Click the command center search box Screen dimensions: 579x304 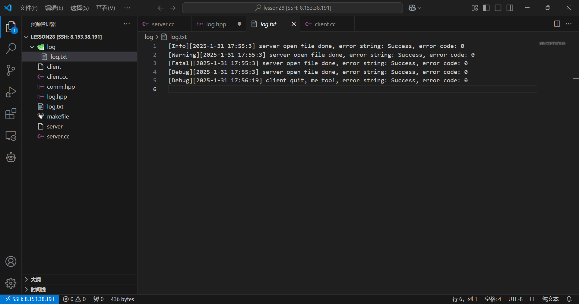coord(293,8)
